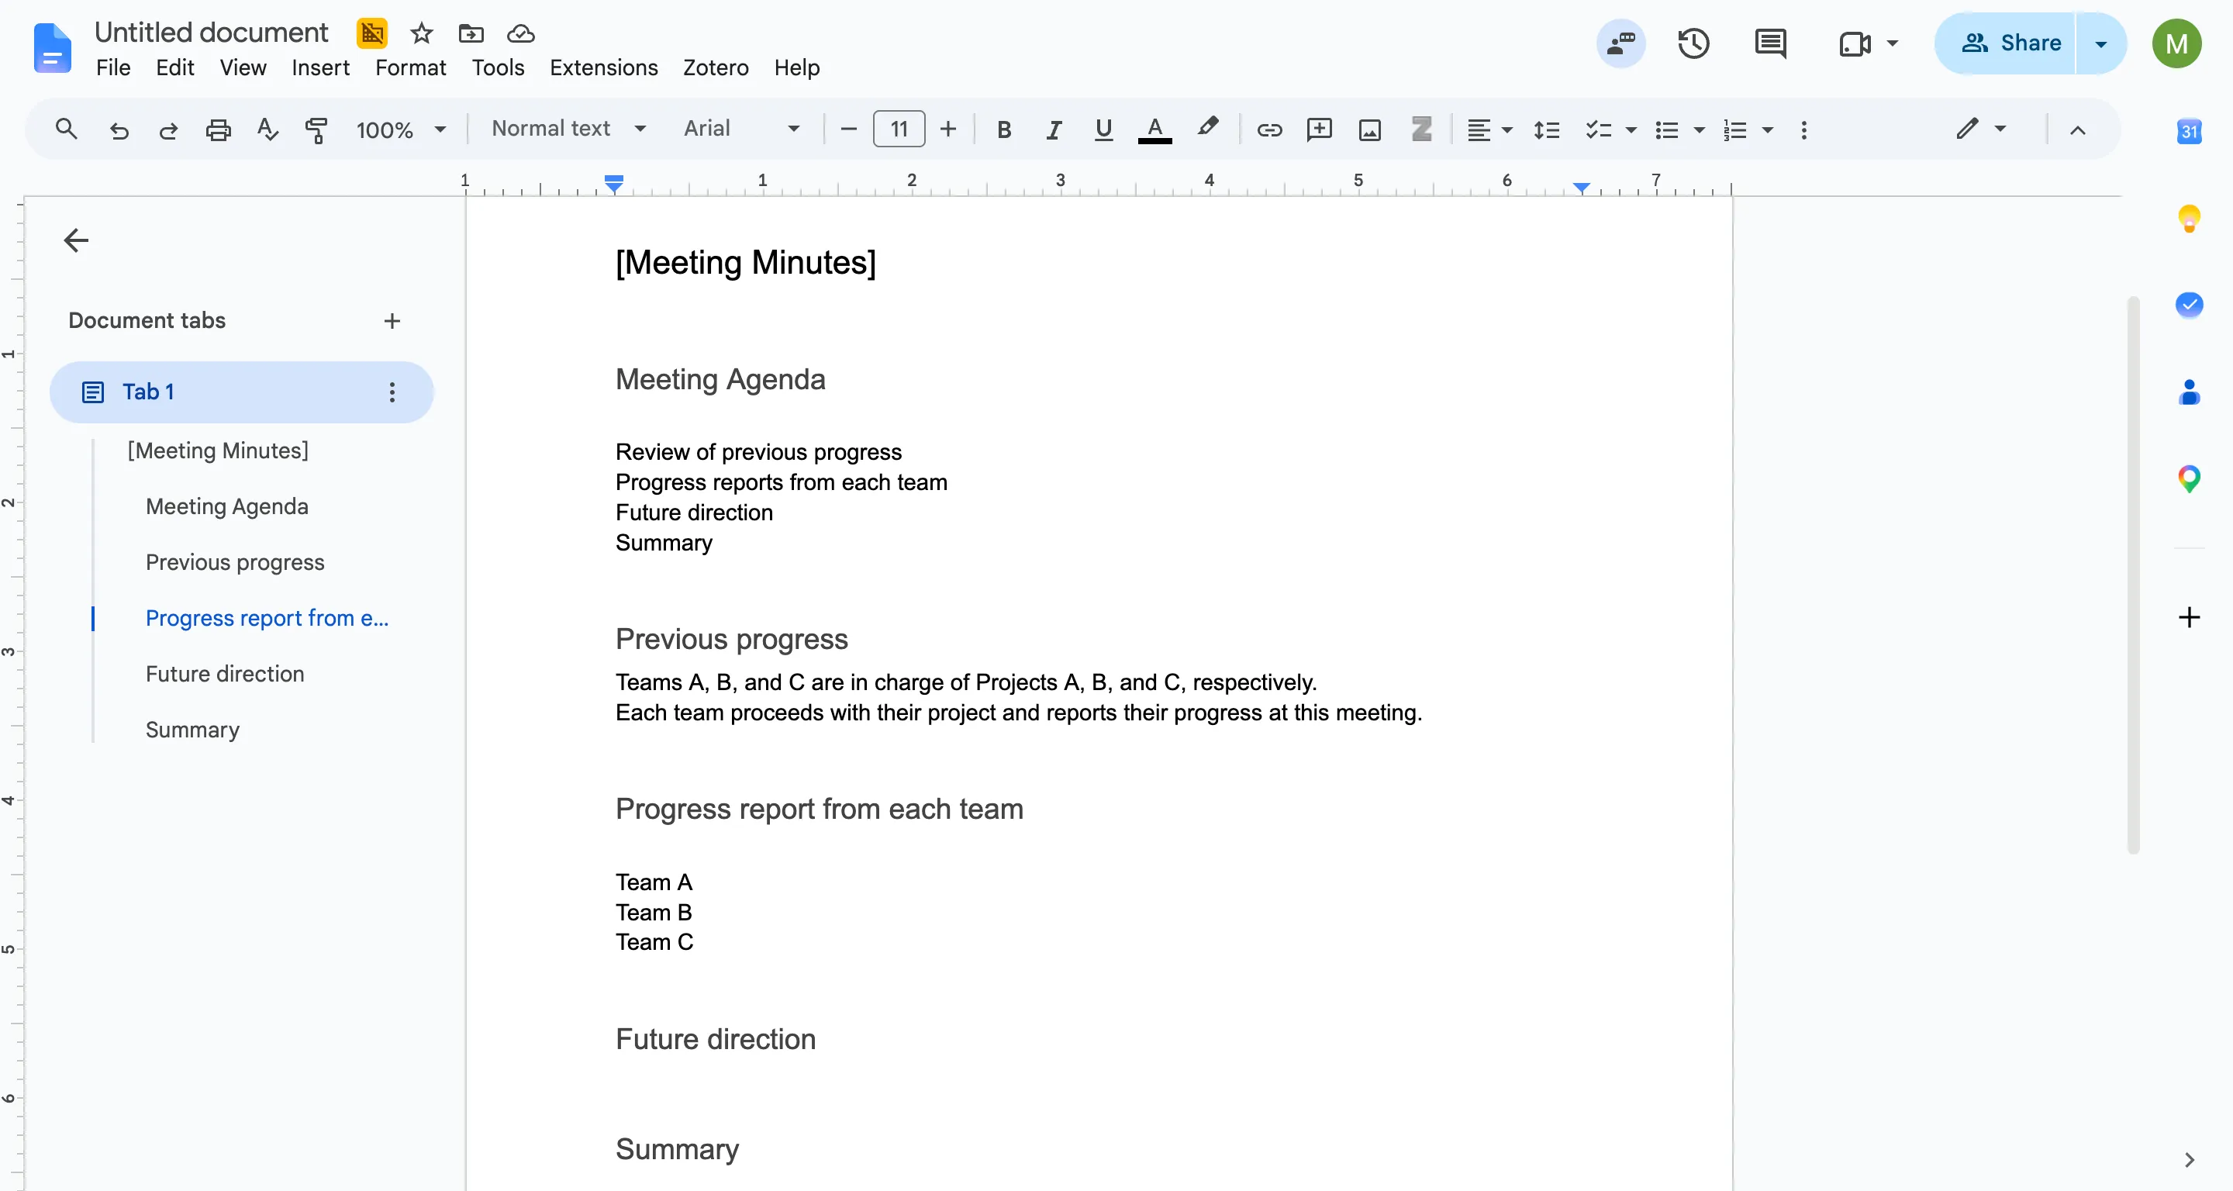Star the Untitled document
The width and height of the screenshot is (2233, 1191).
422,34
